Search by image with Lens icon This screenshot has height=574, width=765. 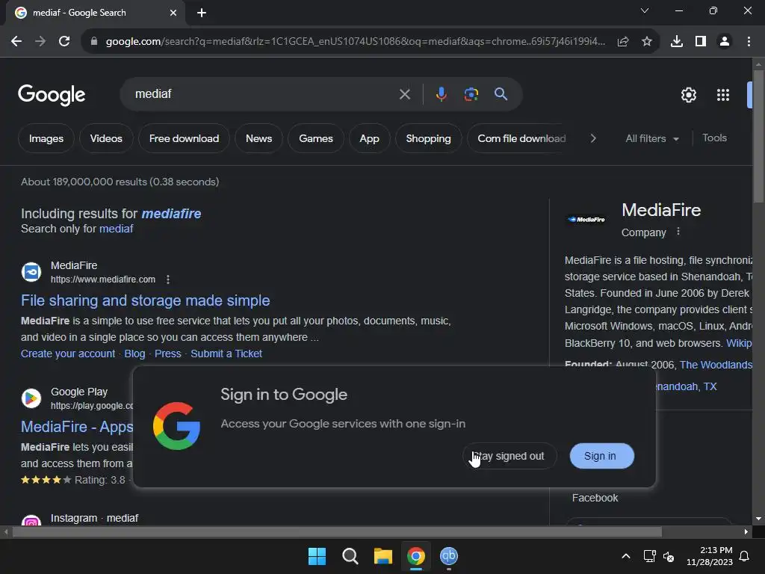pos(471,93)
